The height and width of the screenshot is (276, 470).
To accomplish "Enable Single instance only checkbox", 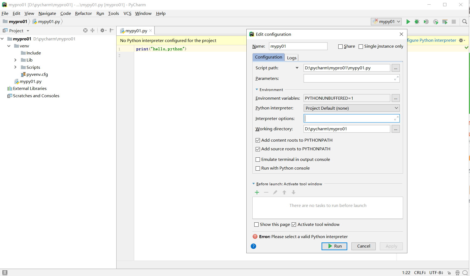I will tap(361, 47).
